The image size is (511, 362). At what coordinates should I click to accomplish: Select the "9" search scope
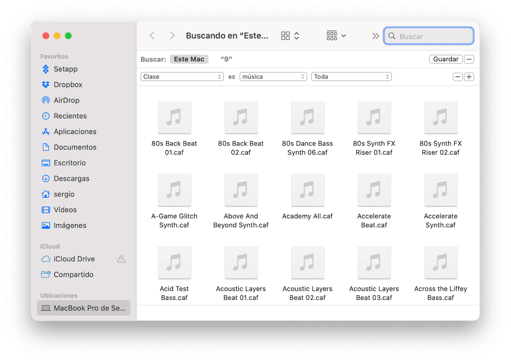[x=227, y=59]
